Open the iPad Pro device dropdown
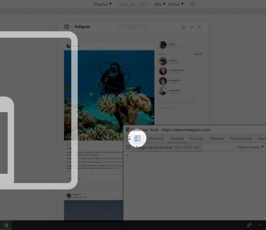Image resolution: width=266 pixels, height=230 pixels. tap(103, 4)
